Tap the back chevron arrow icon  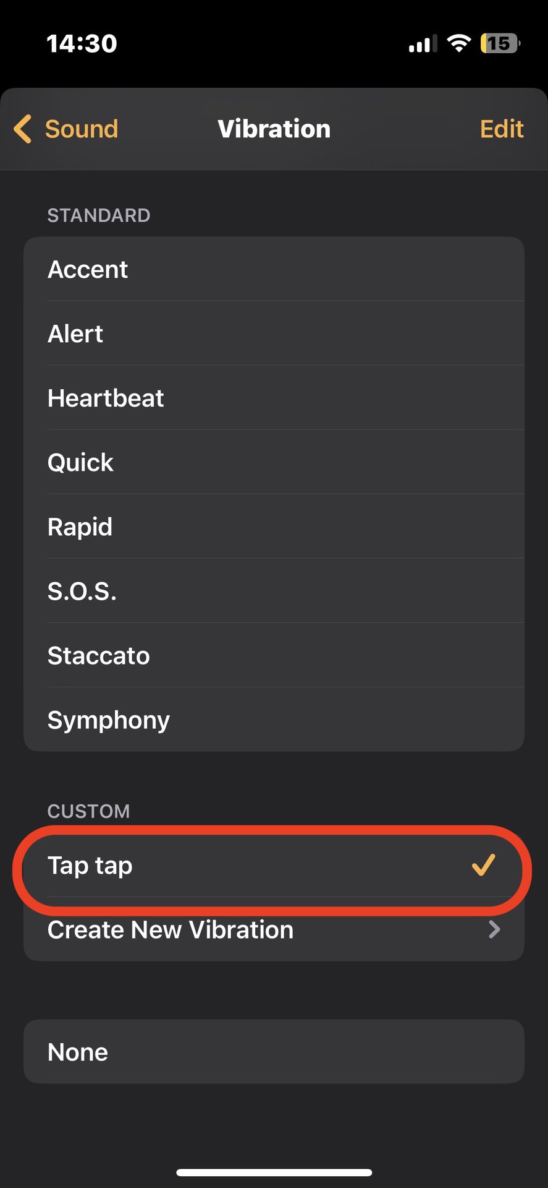pyautogui.click(x=23, y=129)
